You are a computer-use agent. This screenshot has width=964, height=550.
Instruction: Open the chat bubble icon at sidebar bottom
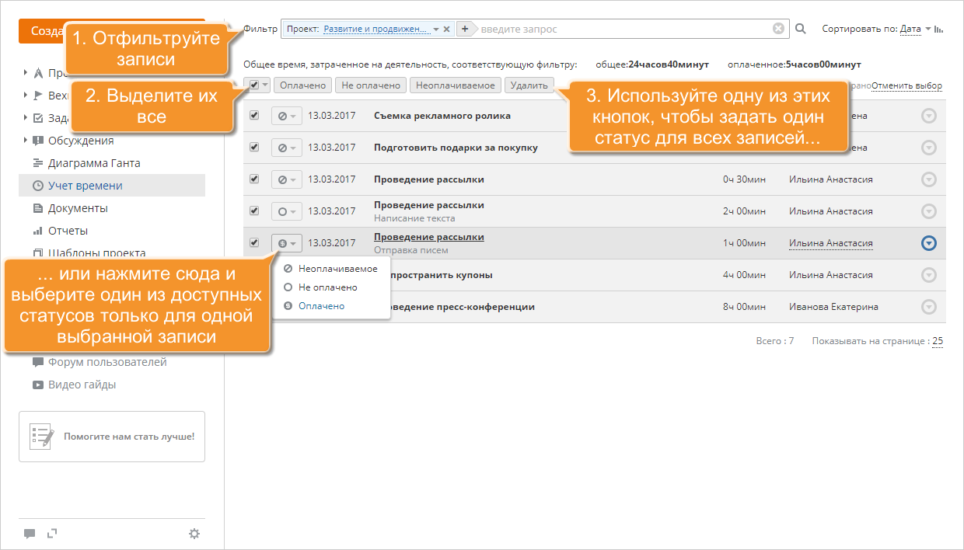(30, 534)
